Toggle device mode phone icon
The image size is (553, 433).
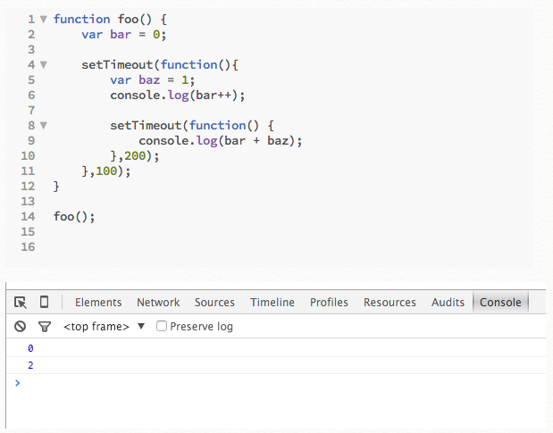click(x=44, y=302)
